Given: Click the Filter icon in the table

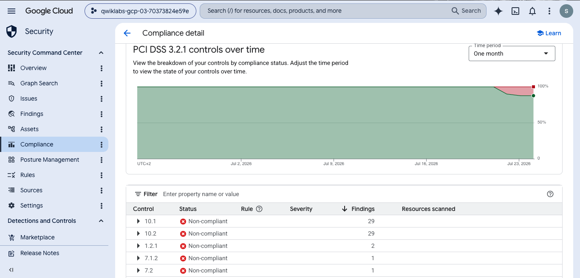Looking at the screenshot, I should [138, 194].
